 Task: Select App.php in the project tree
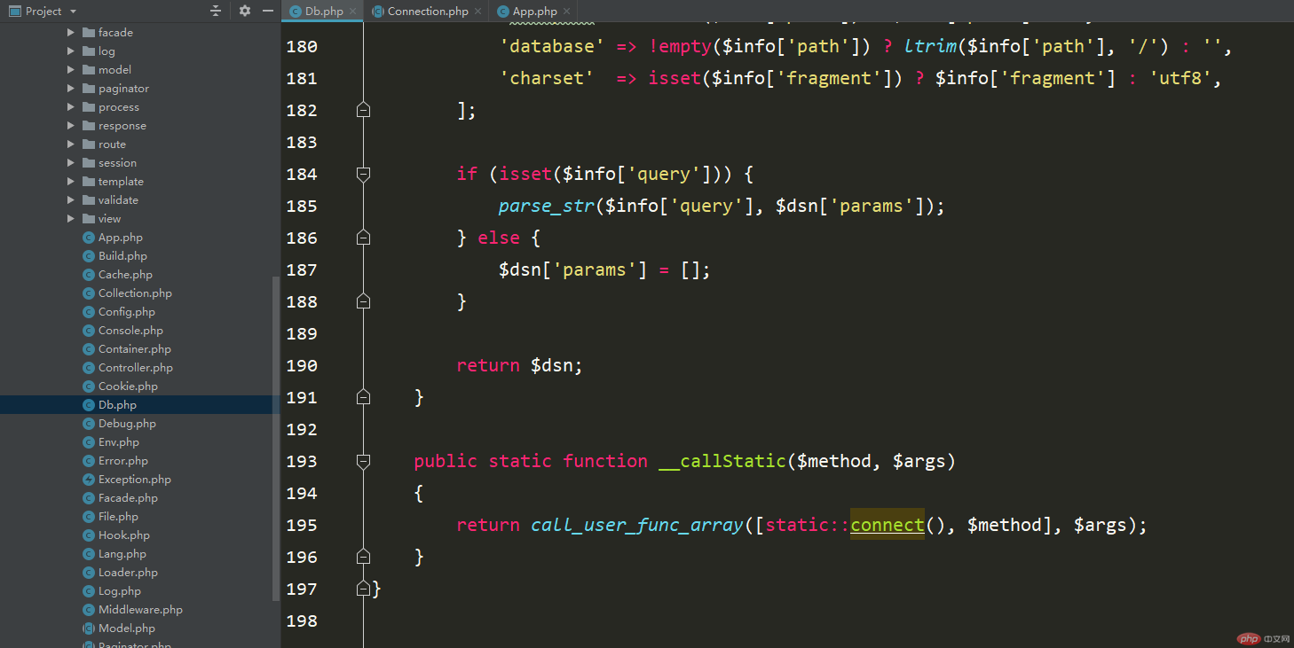[x=120, y=238]
